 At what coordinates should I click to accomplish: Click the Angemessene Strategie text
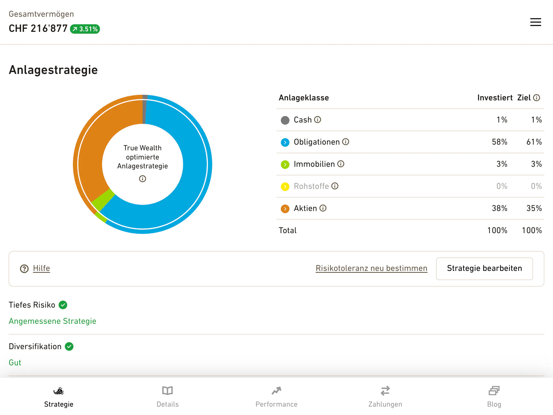point(52,321)
